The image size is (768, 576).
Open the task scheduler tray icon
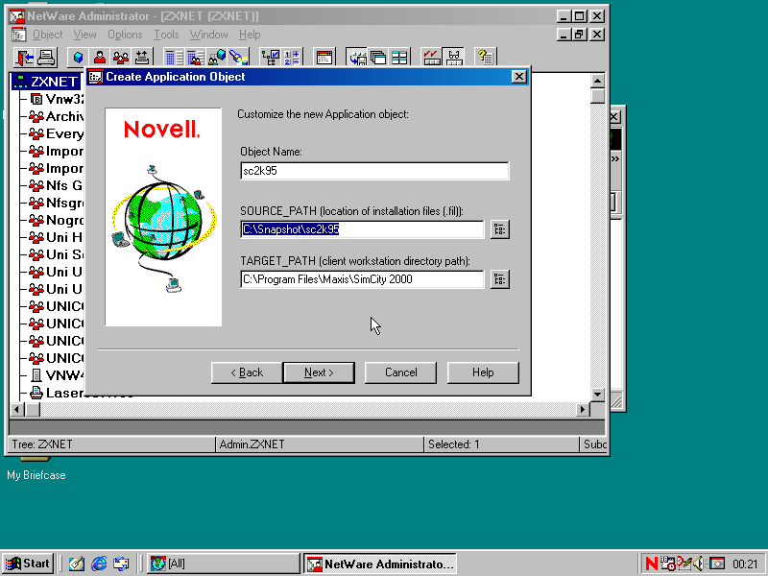tap(667, 564)
